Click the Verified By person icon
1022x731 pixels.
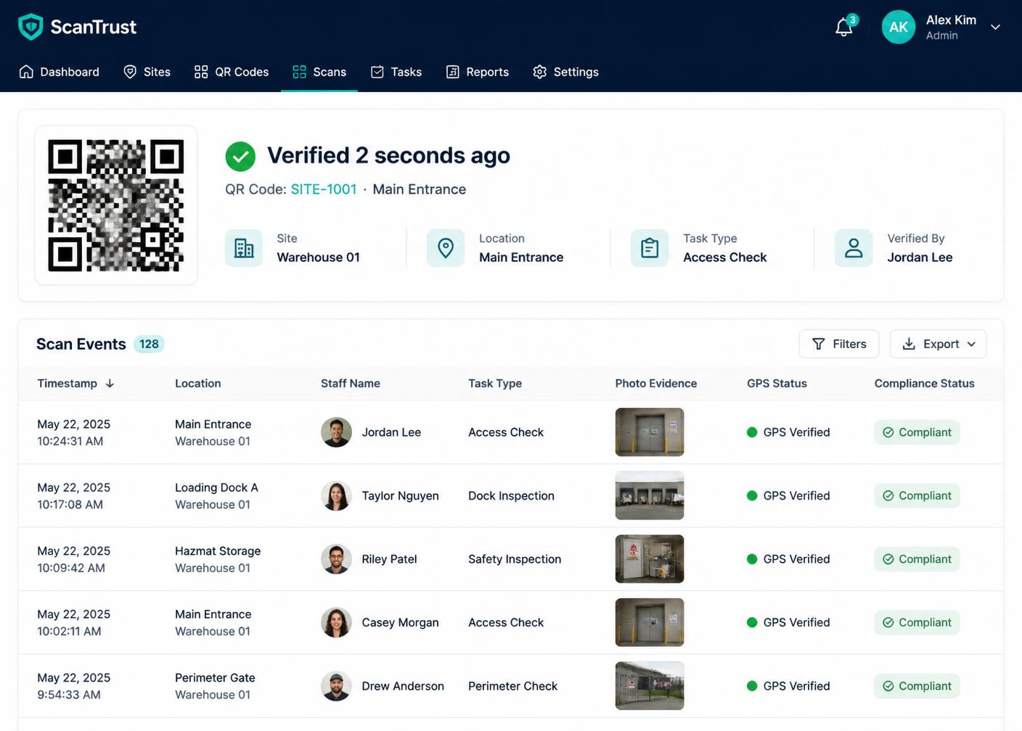coord(854,248)
